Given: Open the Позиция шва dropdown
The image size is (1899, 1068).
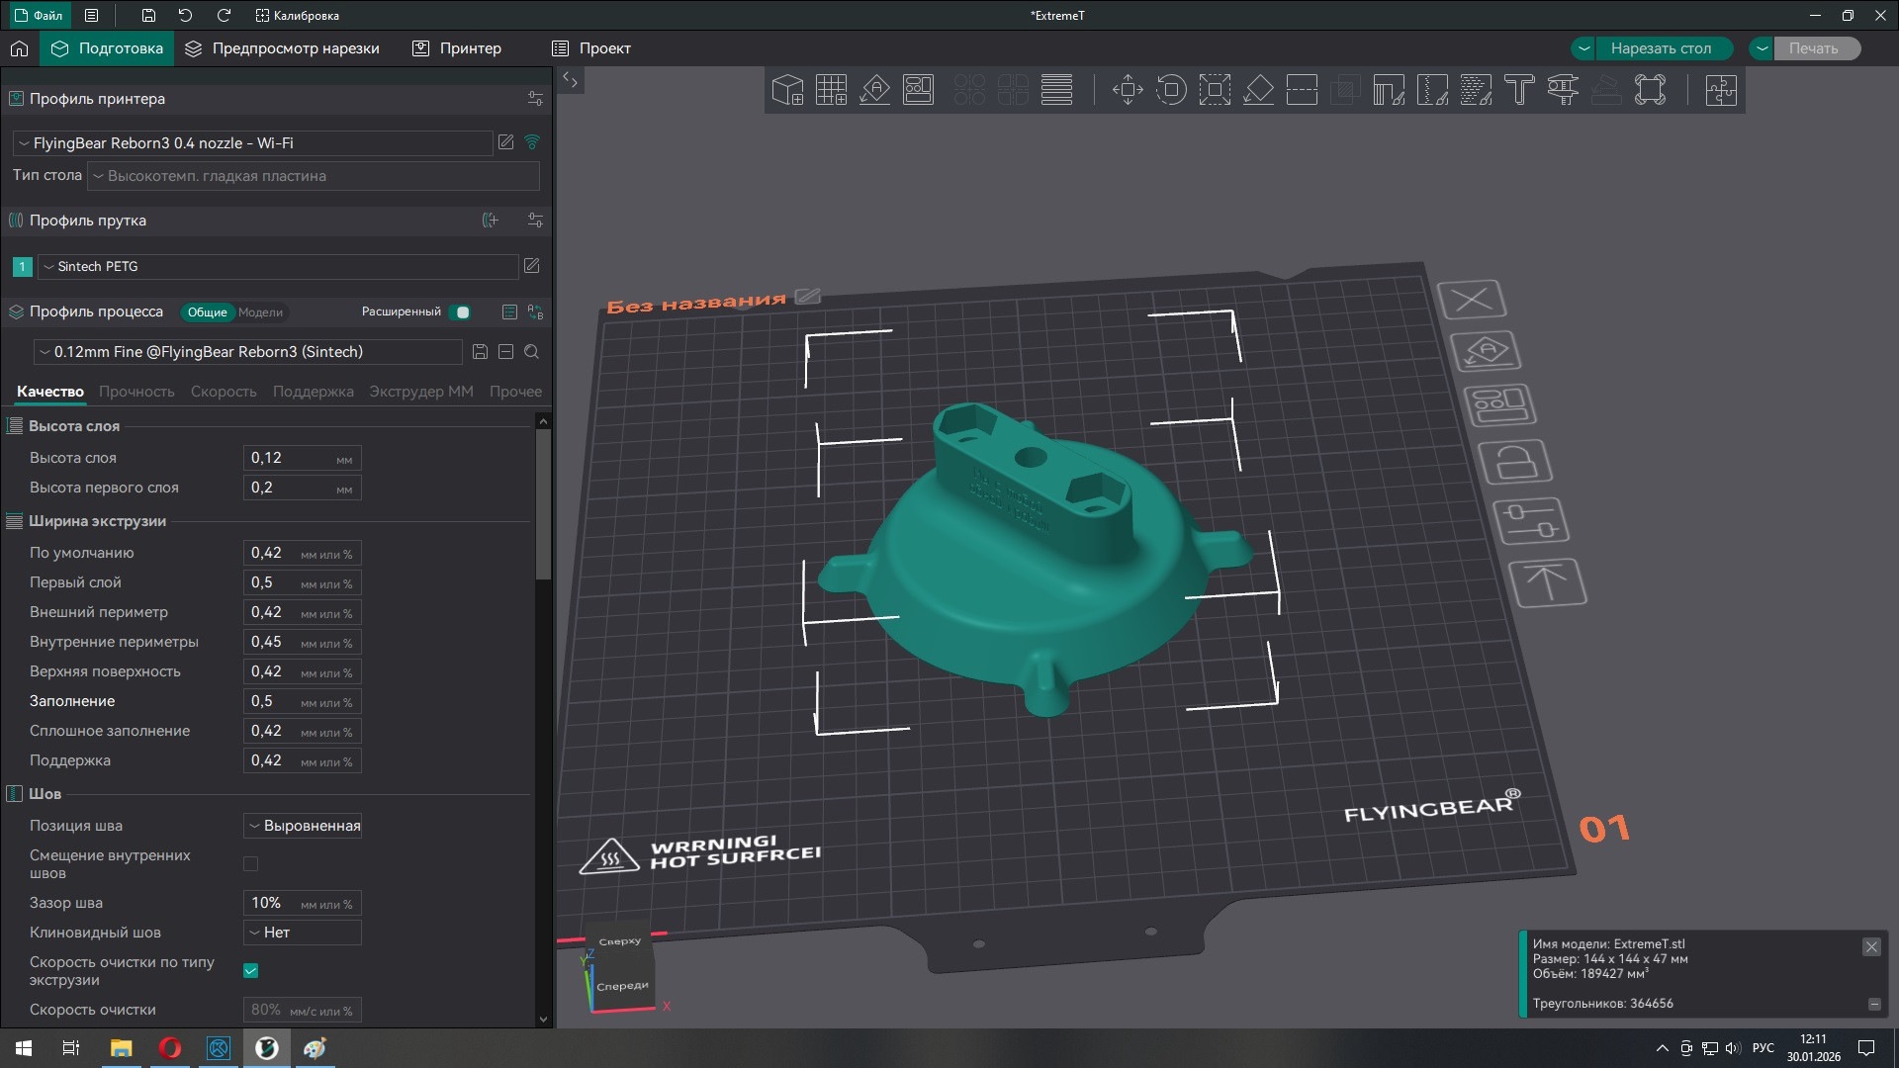Looking at the screenshot, I should coord(303,826).
